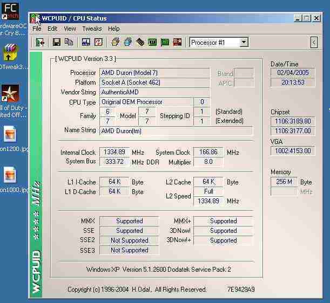Open the Tweaks menu
This screenshot has height=303, width=330.
[92, 29]
